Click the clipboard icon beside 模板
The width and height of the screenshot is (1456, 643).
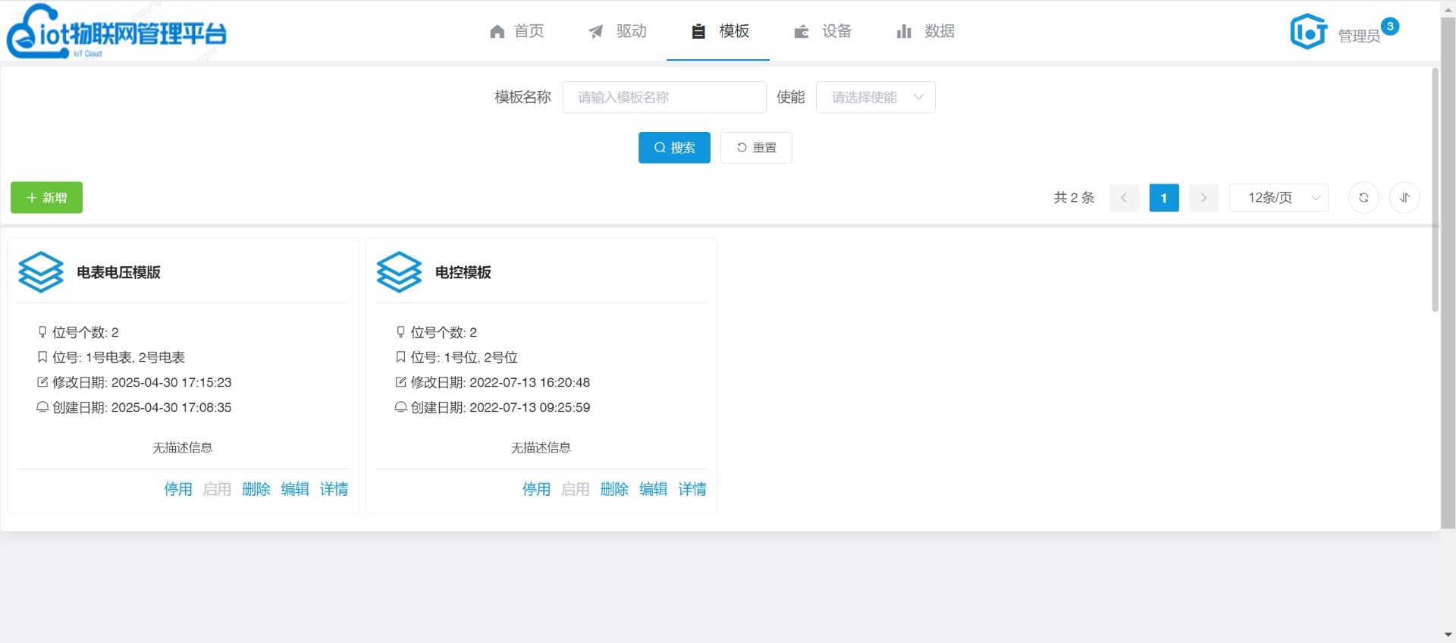pyautogui.click(x=698, y=31)
